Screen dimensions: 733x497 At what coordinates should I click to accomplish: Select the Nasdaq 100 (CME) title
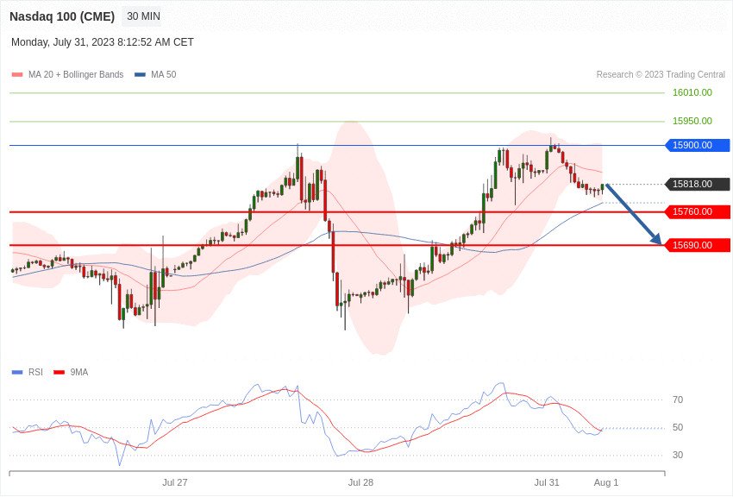point(62,16)
